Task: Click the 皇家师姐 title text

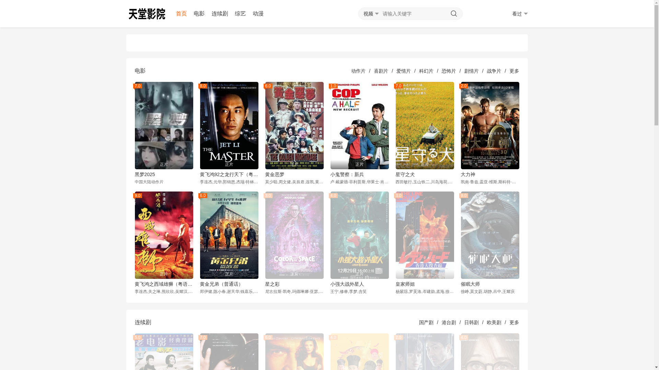Action: pos(405,284)
